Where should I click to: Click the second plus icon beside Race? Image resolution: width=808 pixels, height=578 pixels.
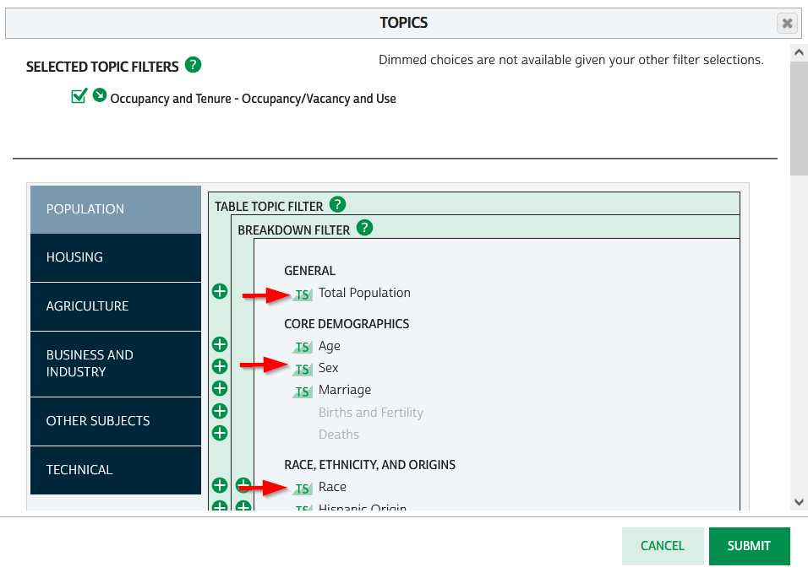point(242,487)
